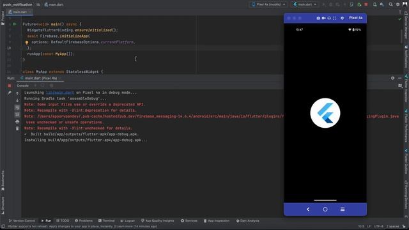
Task: Toggle emulator fullscreen icon
Action: pos(334,18)
